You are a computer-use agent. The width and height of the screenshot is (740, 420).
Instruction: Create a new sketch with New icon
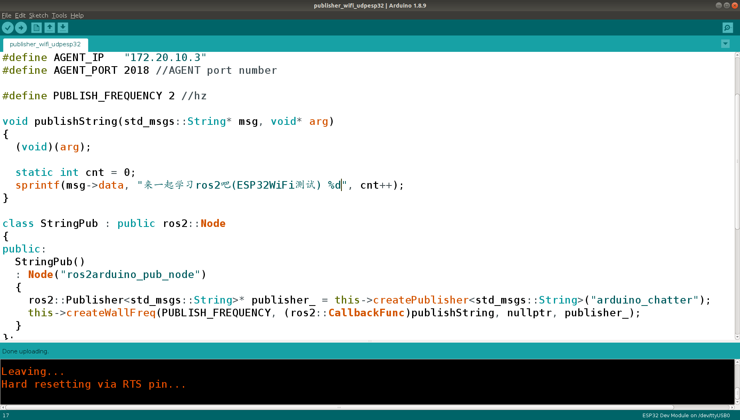[36, 28]
